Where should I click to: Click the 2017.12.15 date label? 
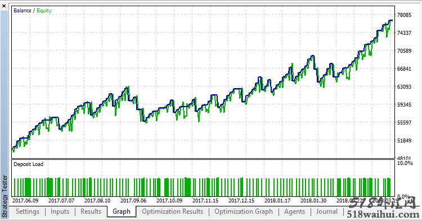(x=241, y=201)
